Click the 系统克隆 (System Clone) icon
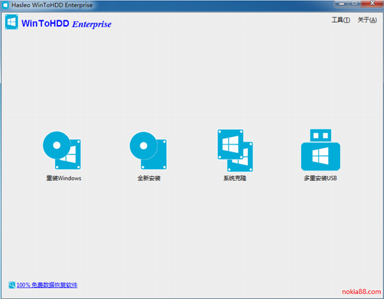Screen dimensions: 384x299 pyautogui.click(x=235, y=150)
